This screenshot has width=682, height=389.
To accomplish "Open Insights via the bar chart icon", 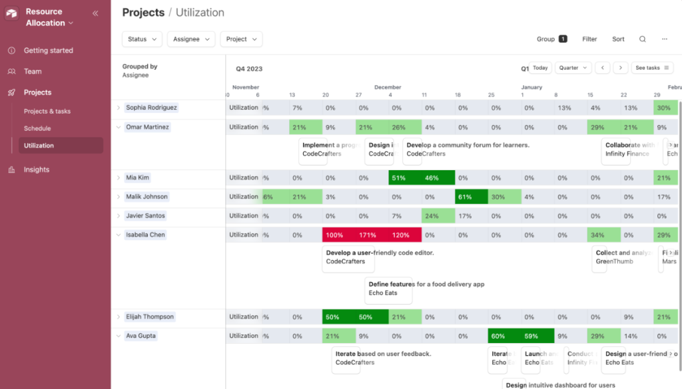I will 13,169.
